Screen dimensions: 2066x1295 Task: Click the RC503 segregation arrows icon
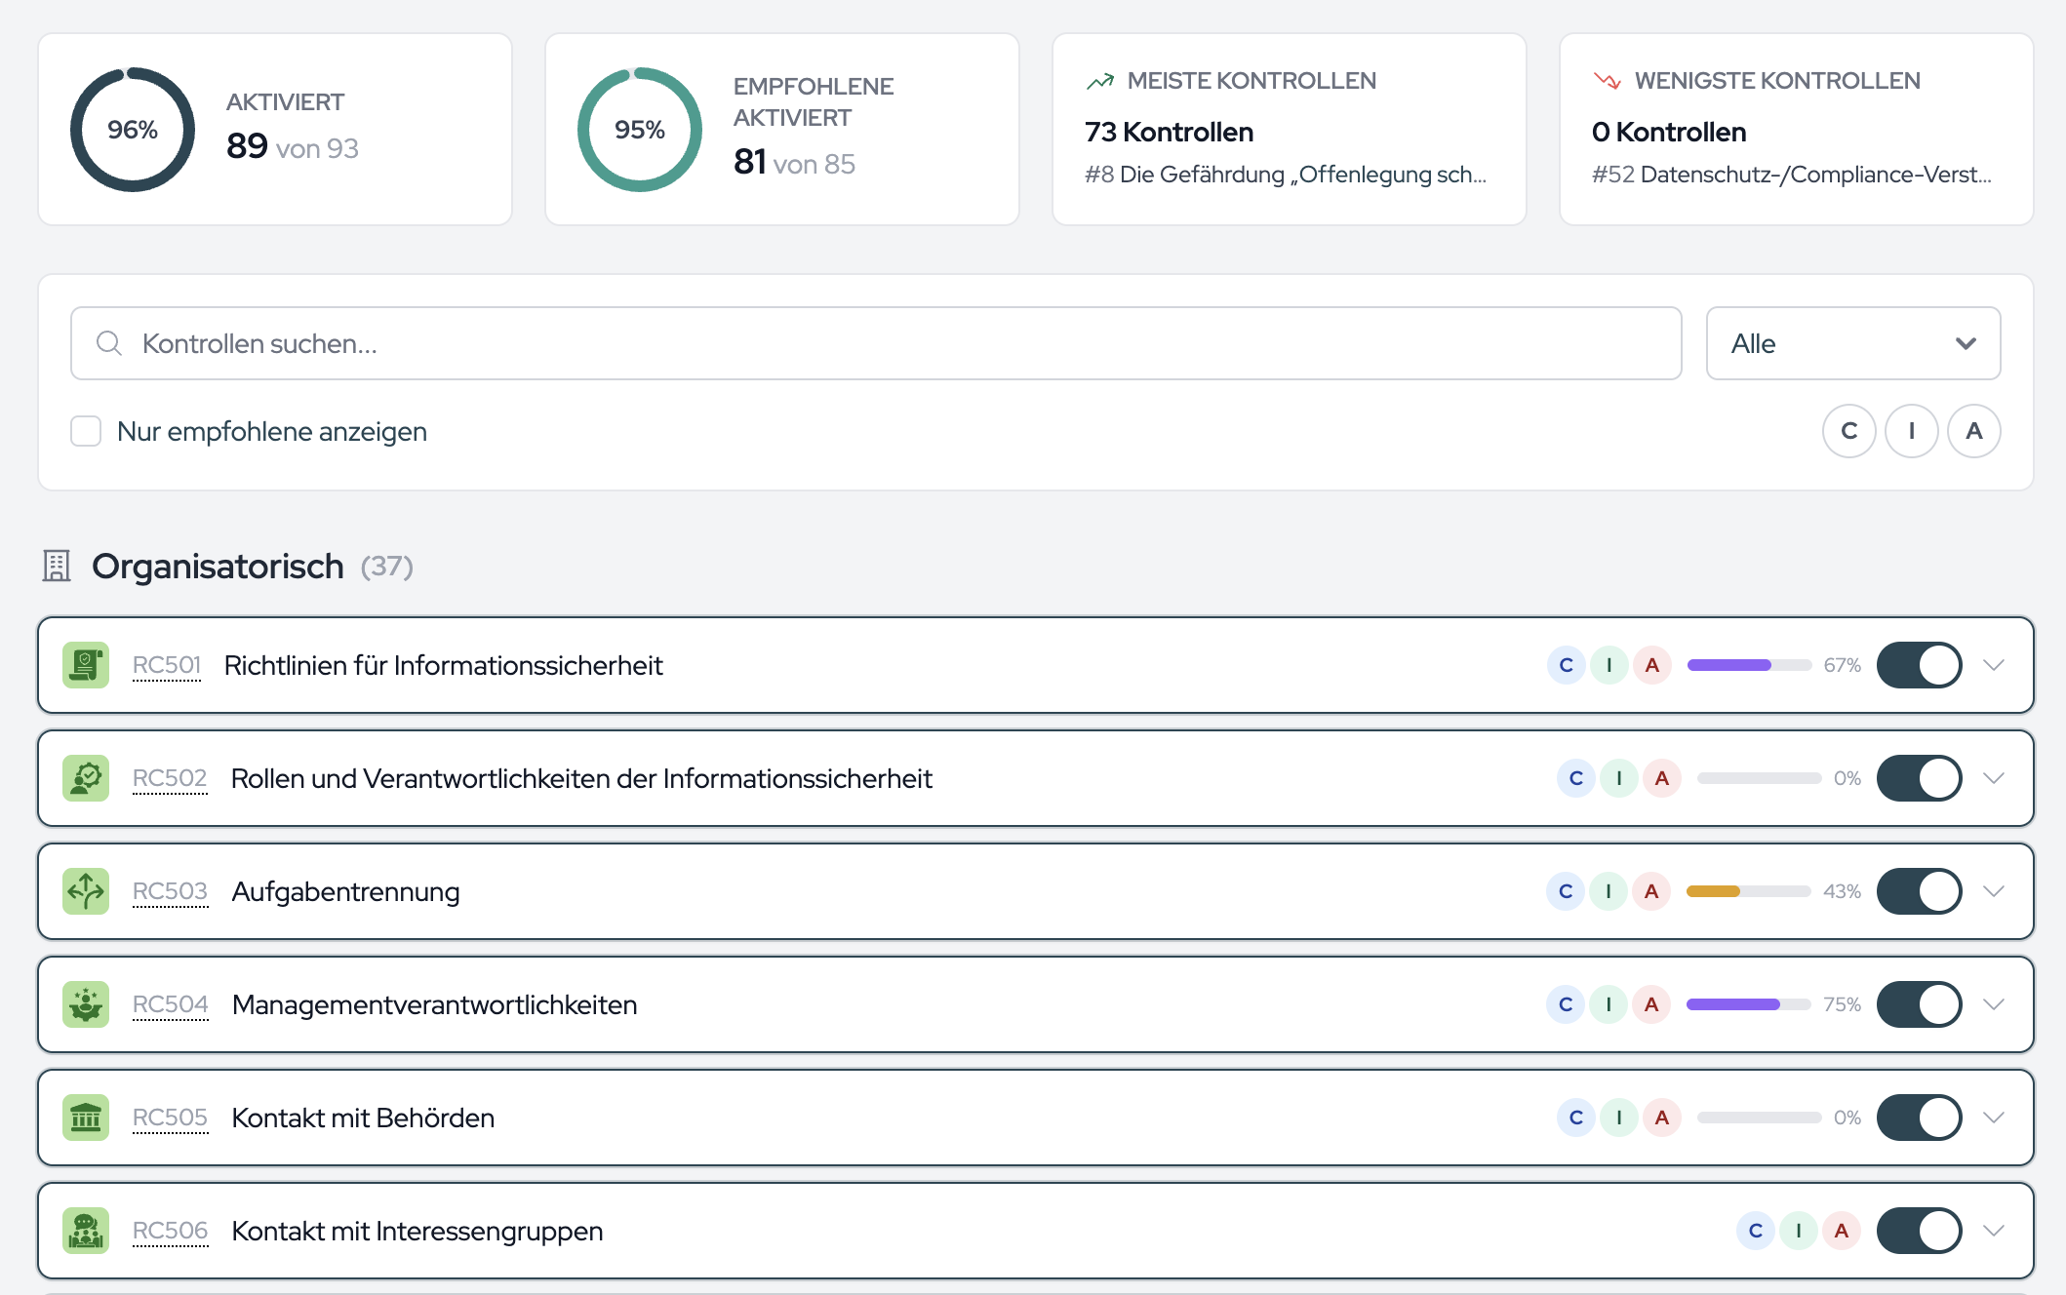86,891
